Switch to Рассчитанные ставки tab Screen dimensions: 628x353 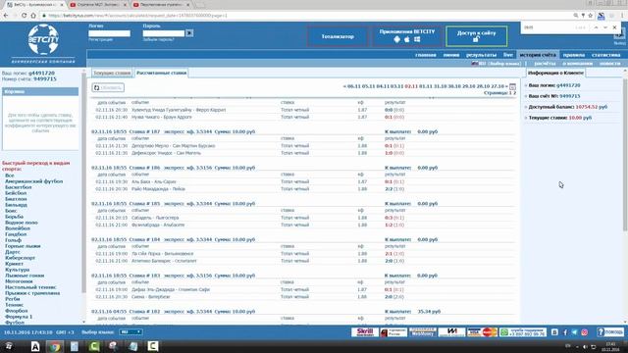point(161,73)
